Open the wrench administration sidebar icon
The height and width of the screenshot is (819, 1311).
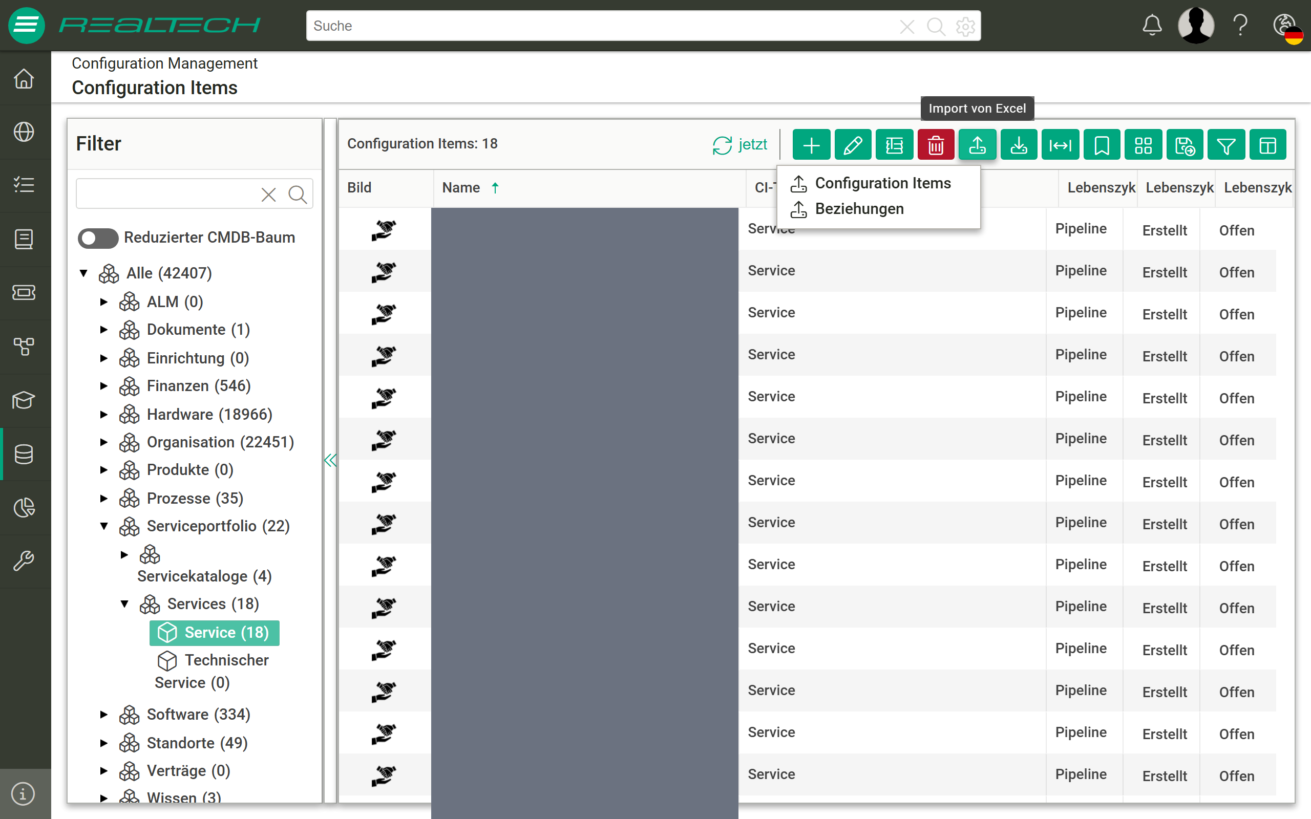point(24,561)
